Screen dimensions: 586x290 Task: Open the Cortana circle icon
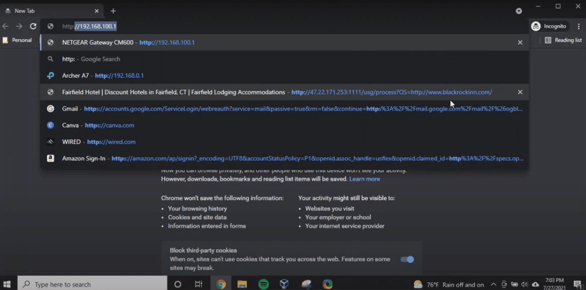pos(177,284)
